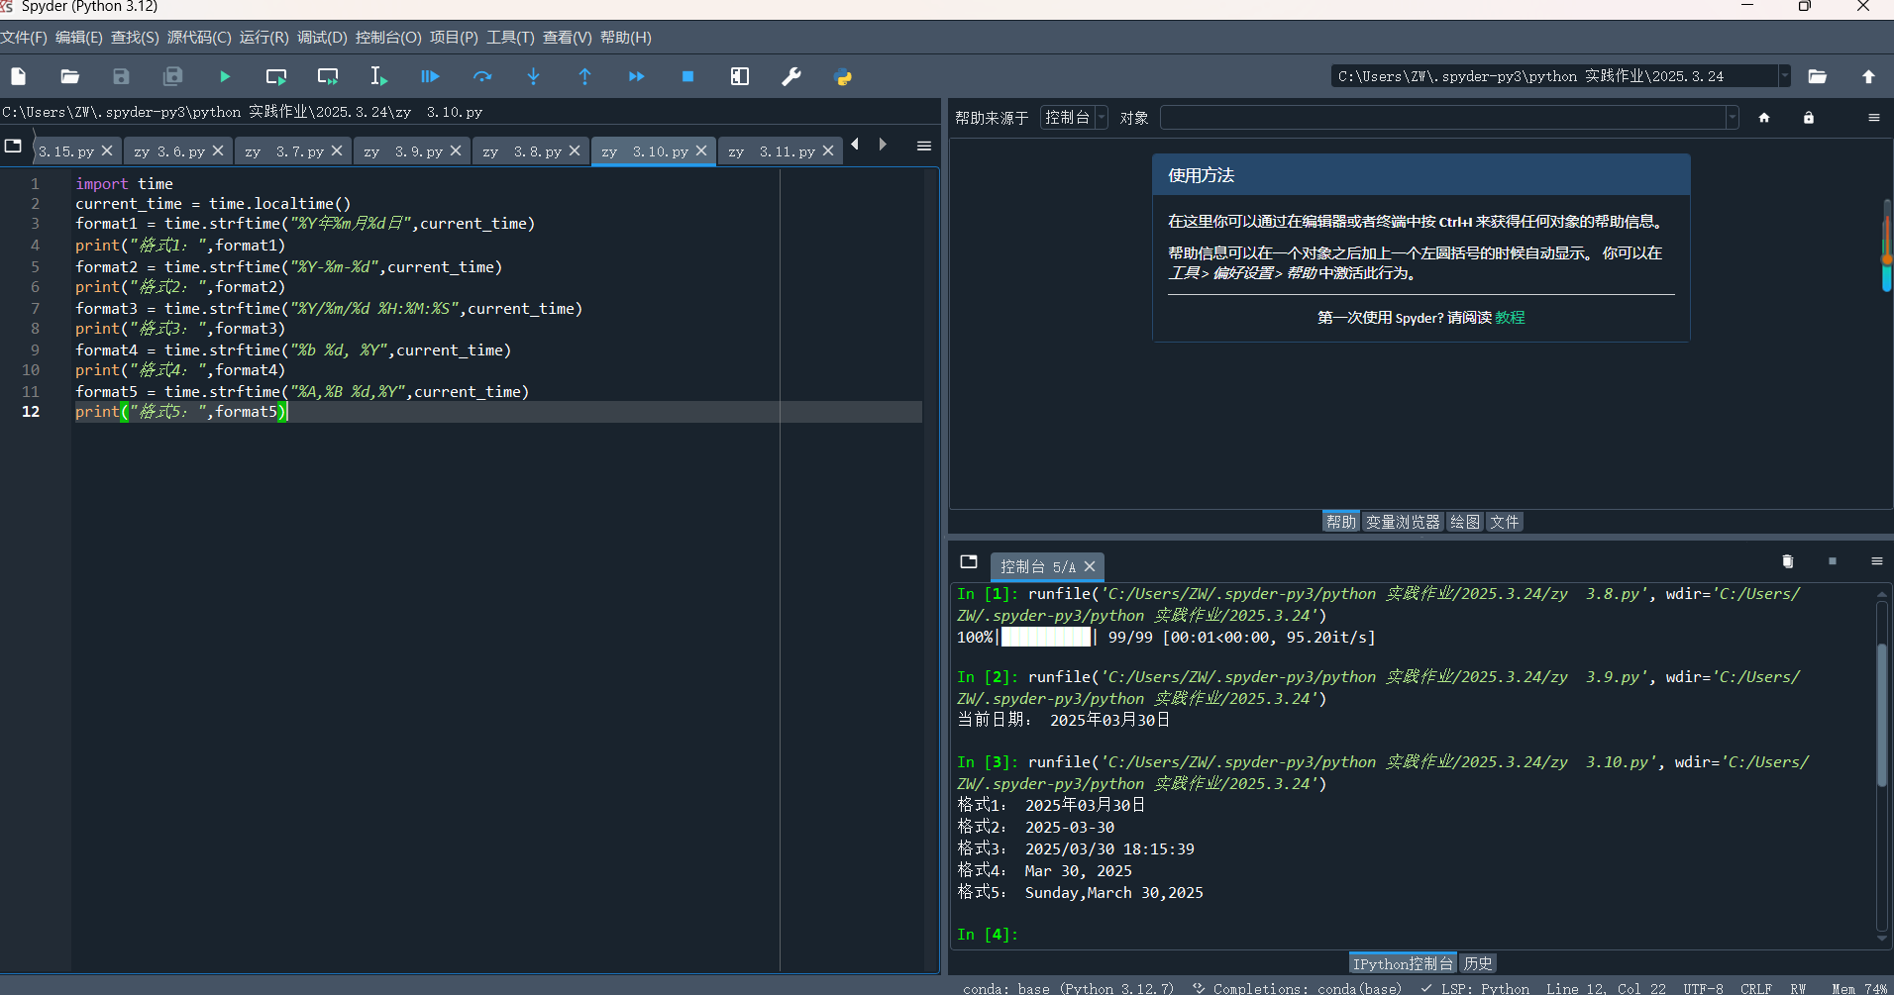The image size is (1894, 995).
Task: Click conda: base interpreter status entry
Action: (1068, 988)
